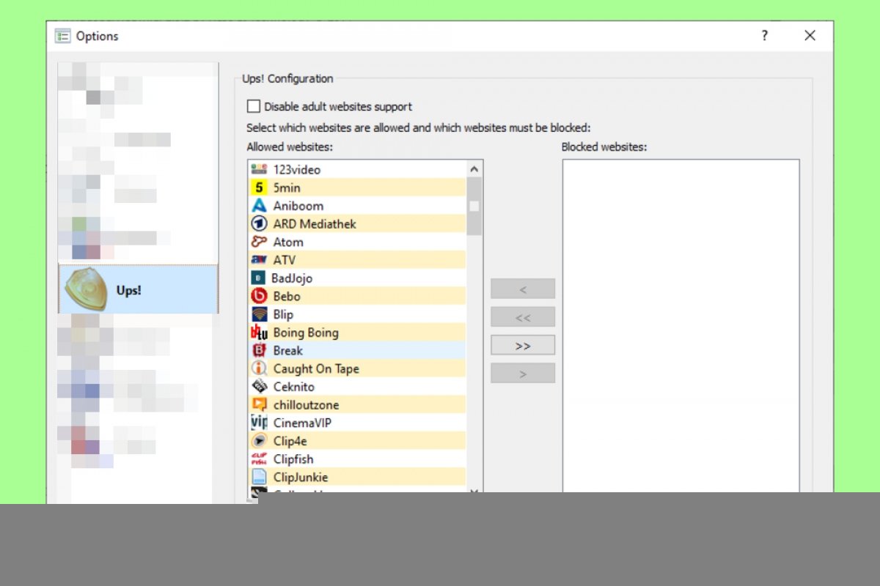The width and height of the screenshot is (880, 586).
Task: Click the yellow 5min icon
Action: [x=259, y=188]
